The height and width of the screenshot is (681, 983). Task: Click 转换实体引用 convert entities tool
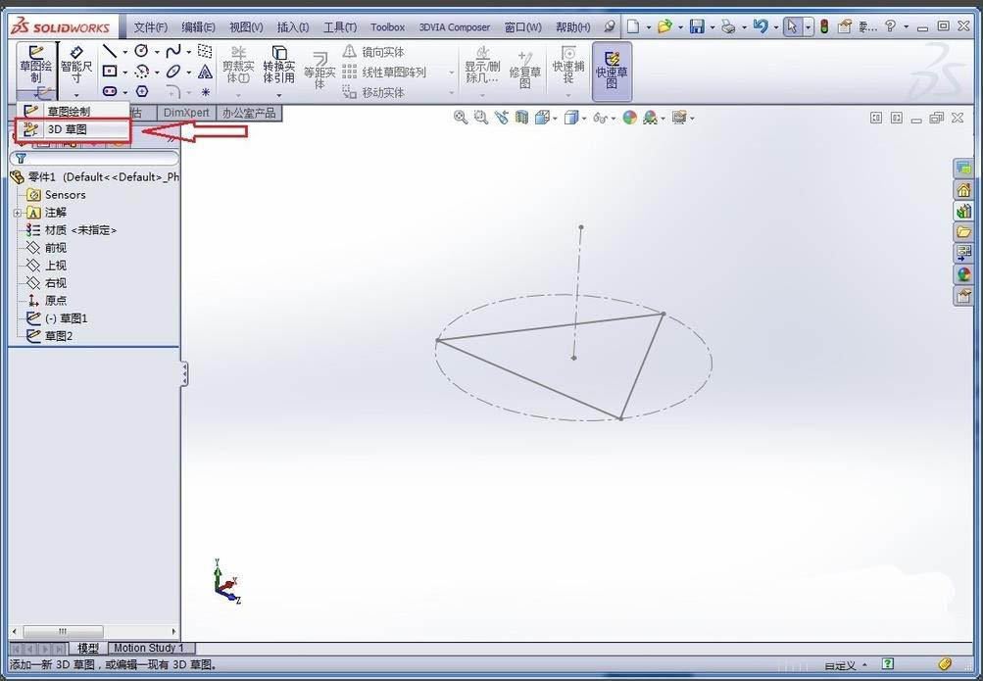click(x=278, y=65)
